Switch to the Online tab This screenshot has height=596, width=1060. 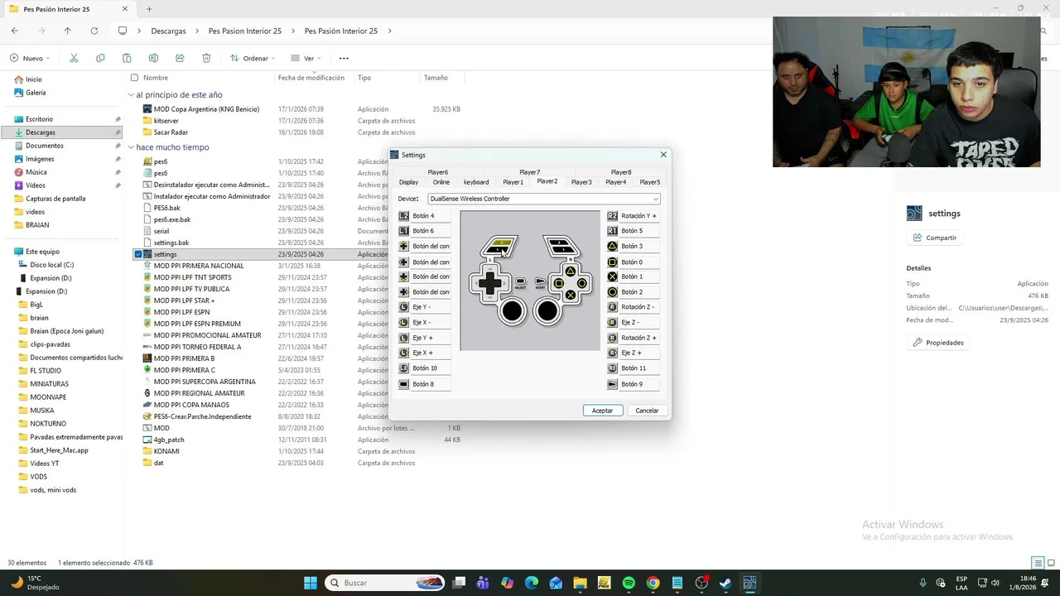[x=441, y=182]
